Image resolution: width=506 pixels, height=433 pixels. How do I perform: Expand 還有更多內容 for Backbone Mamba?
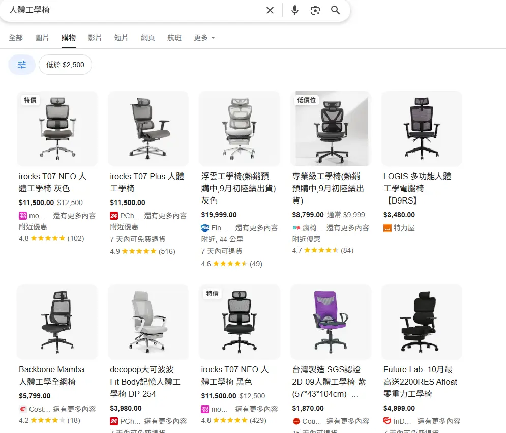click(x=74, y=409)
